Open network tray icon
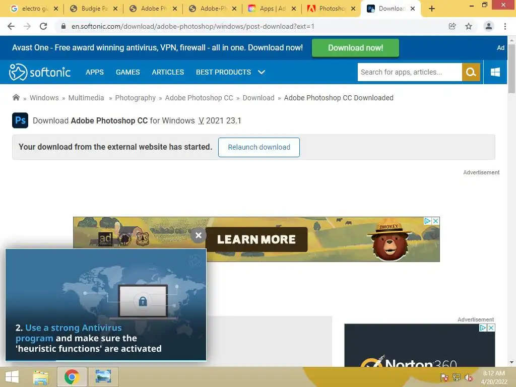Image resolution: width=516 pixels, height=387 pixels. point(457,377)
